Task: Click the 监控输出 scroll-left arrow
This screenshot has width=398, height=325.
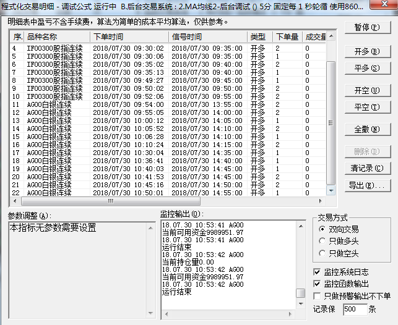Action: point(167,314)
